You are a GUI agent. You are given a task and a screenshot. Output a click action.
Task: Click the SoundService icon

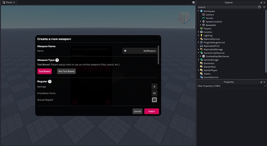pyautogui.click(x=202, y=77)
